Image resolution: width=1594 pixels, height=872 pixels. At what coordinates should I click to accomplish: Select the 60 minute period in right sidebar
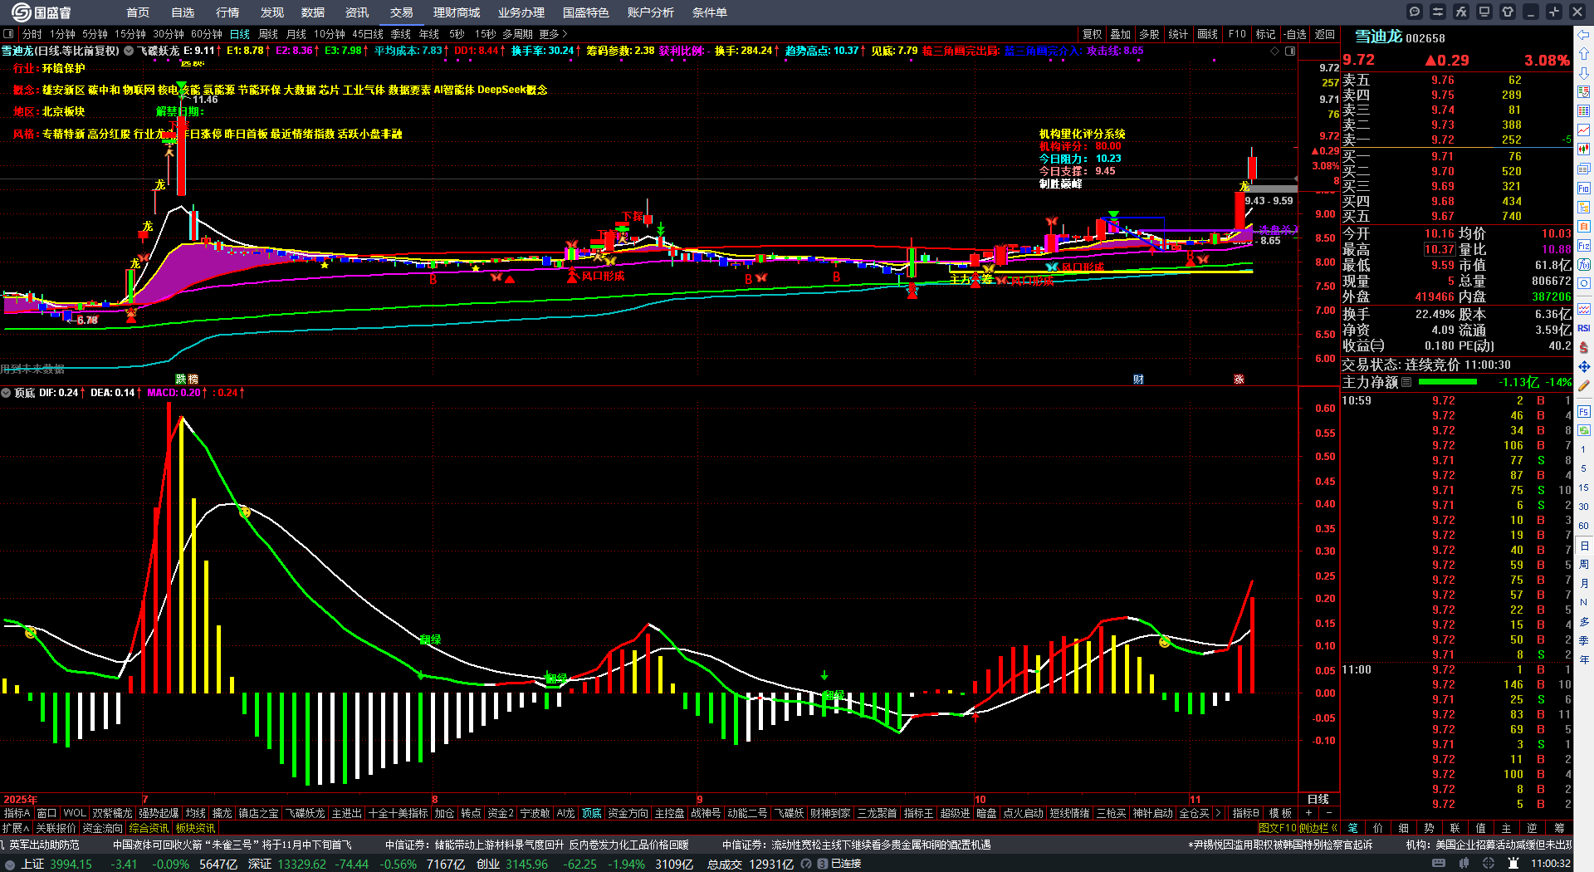(1584, 526)
